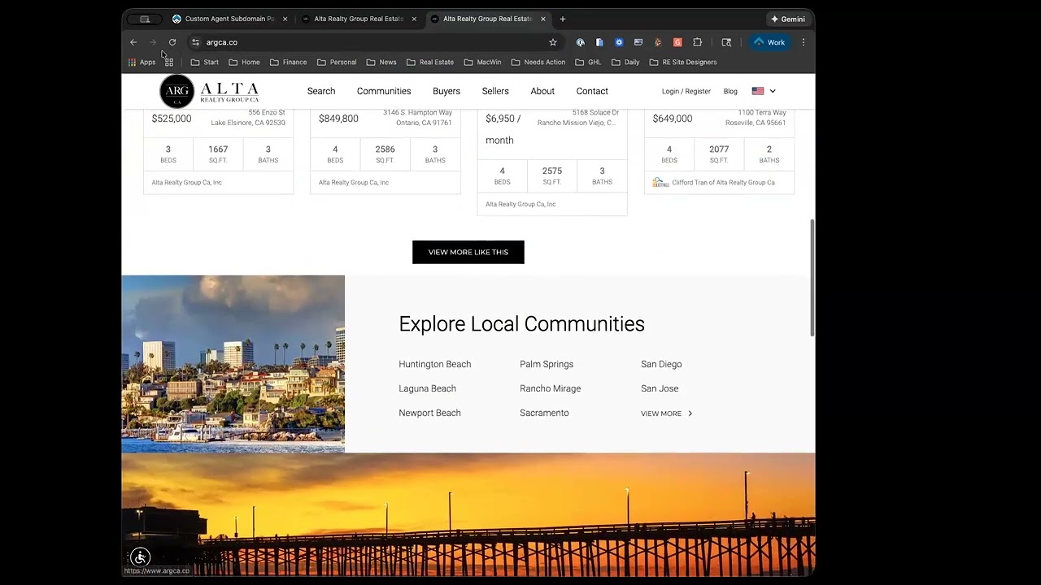The image size is (1041, 585).
Task: Open the GHL bookmarks folder
Action: click(588, 62)
